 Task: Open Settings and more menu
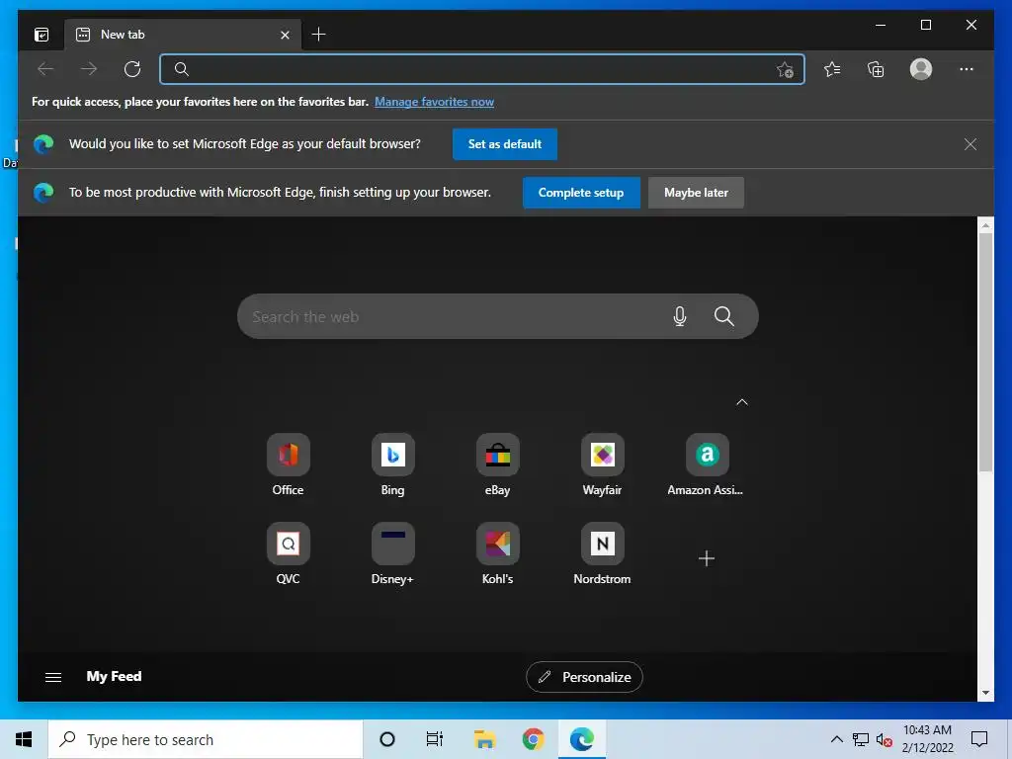pyautogui.click(x=966, y=69)
